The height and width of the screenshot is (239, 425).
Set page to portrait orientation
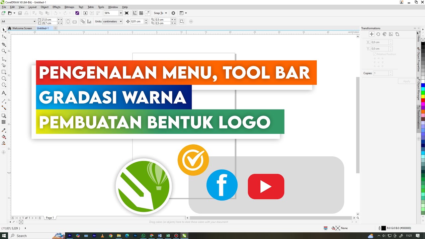pyautogui.click(x=68, y=22)
